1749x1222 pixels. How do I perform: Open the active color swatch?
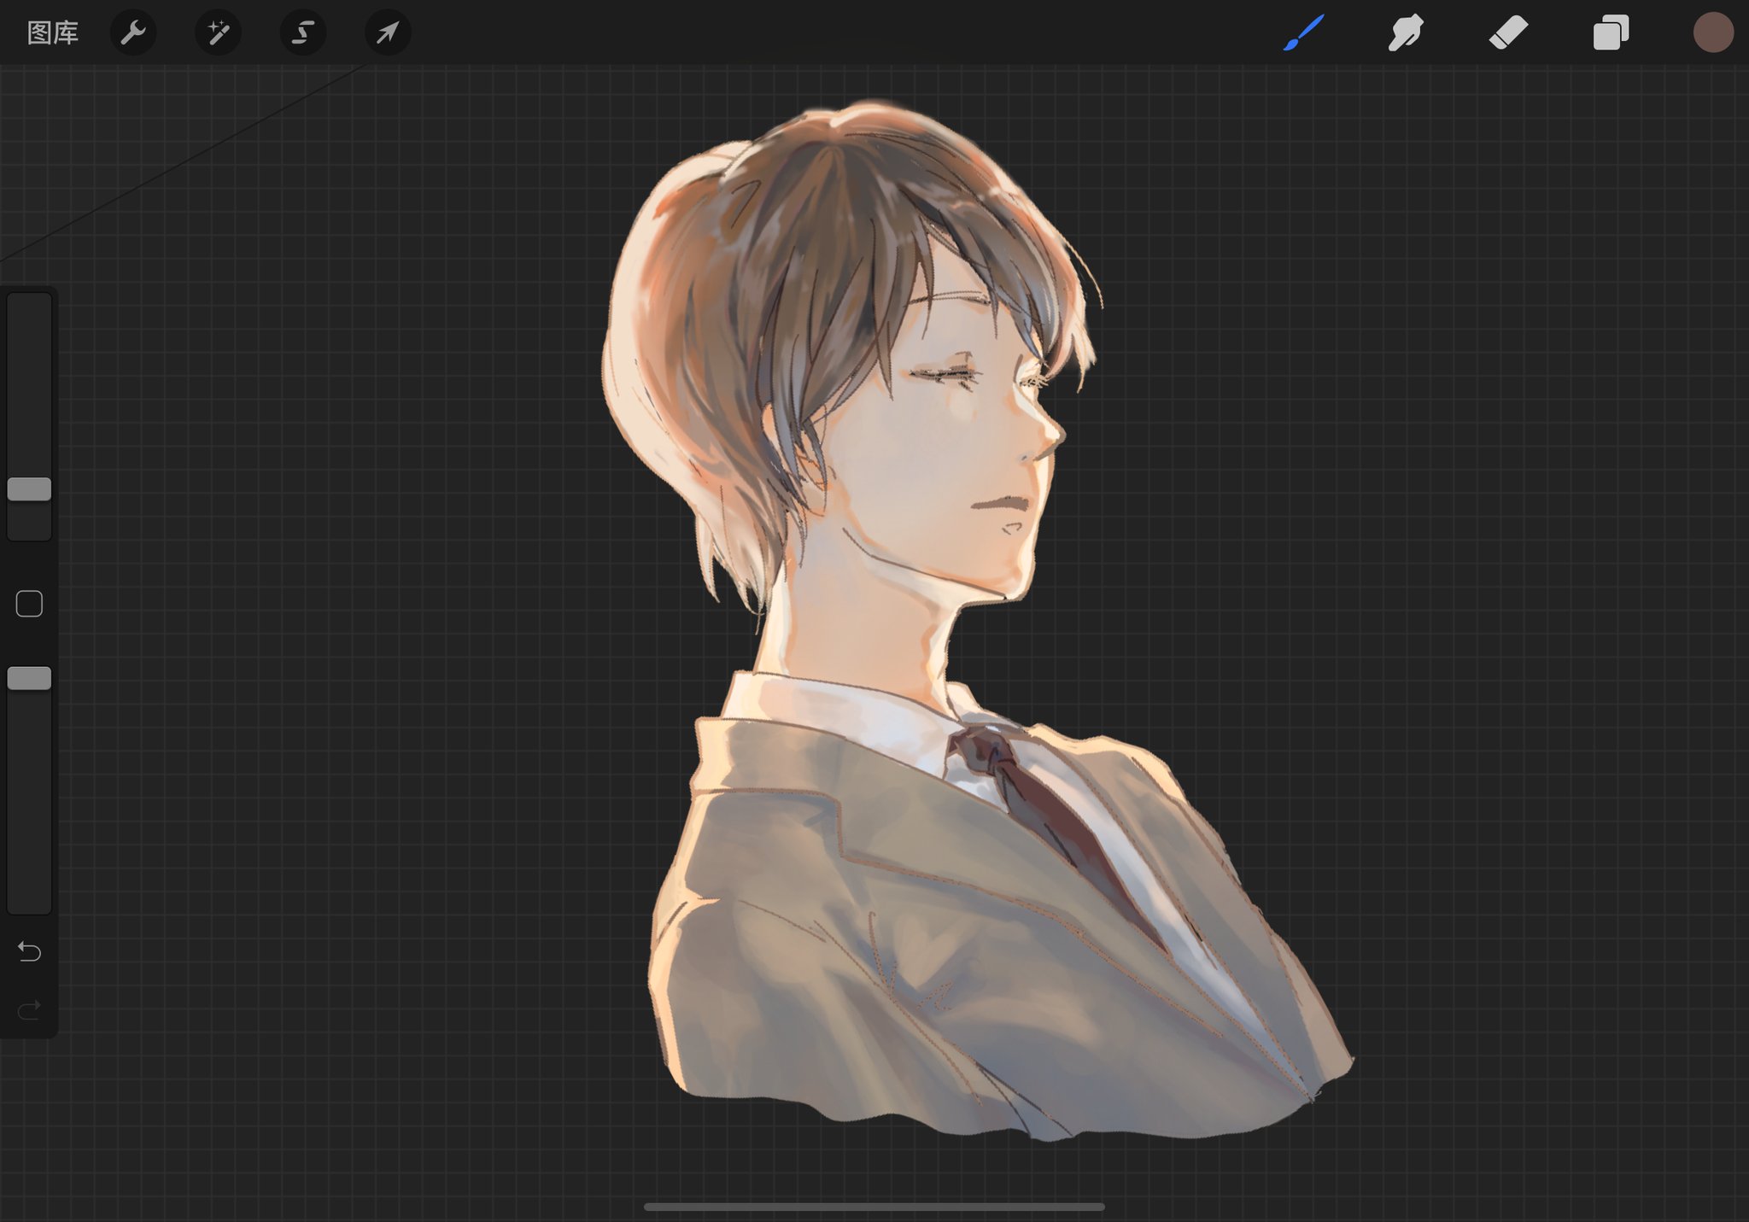(x=1712, y=33)
